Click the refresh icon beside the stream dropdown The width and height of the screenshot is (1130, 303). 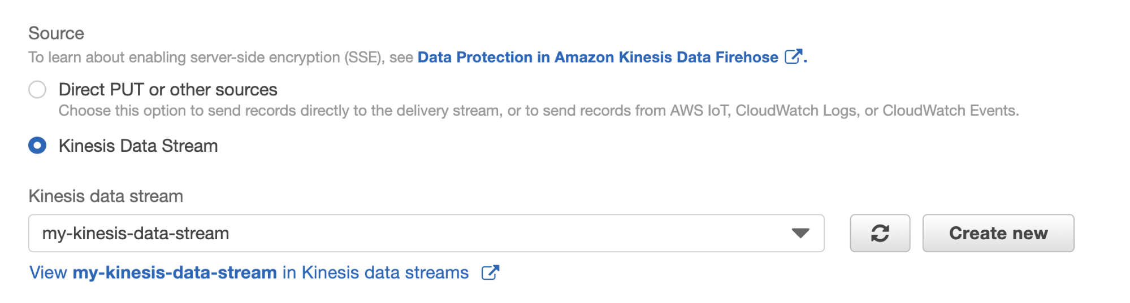point(880,233)
